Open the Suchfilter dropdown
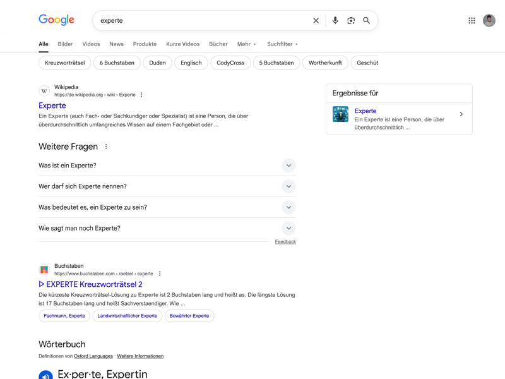Screen dimensions: 505x379 tap(282, 44)
